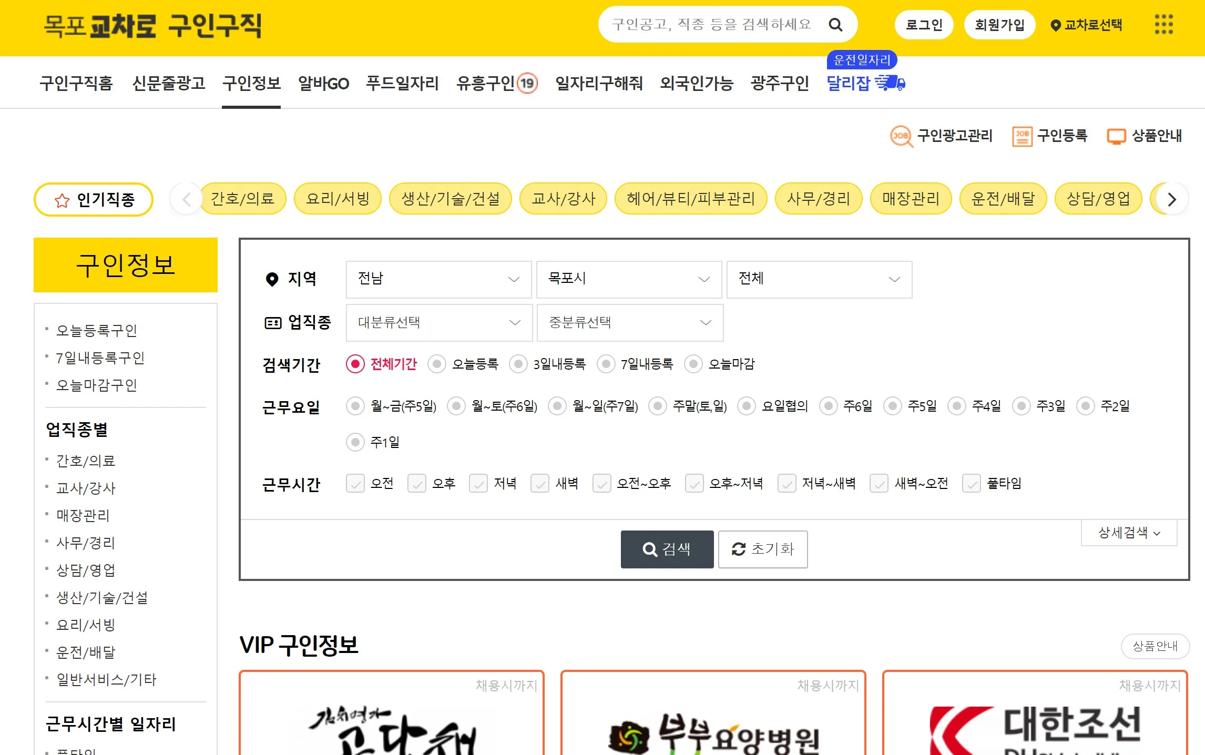Open the nine-dot grid menu icon
Image resolution: width=1205 pixels, height=755 pixels.
(1163, 25)
